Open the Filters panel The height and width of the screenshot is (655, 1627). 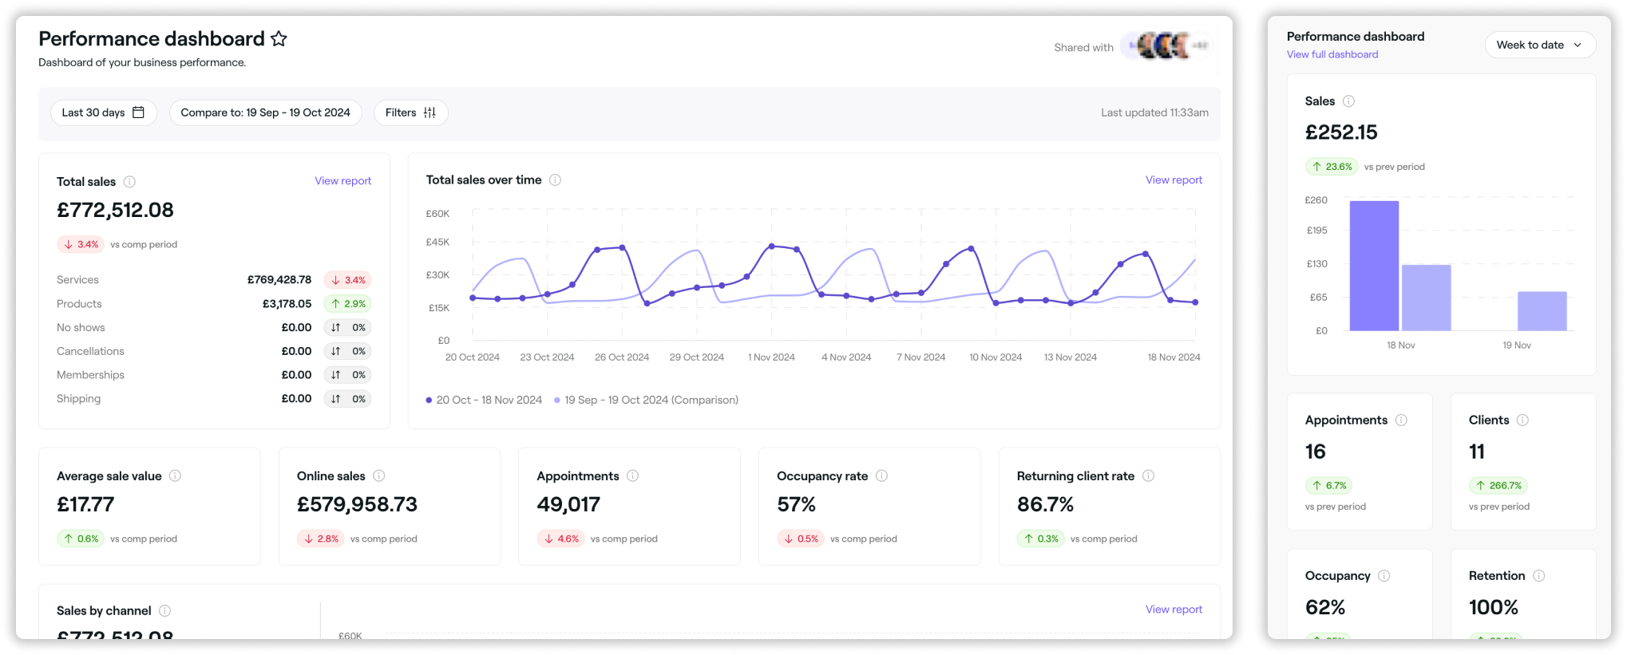point(410,112)
